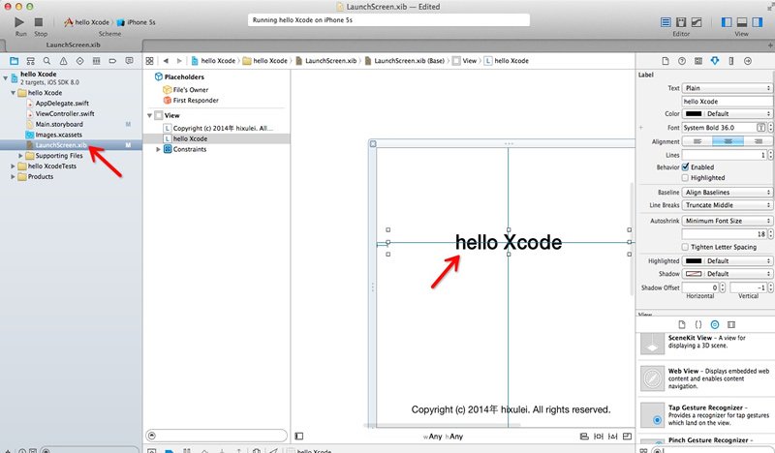The image size is (775, 453).
Task: Open the Attributes inspector tab
Action: pyautogui.click(x=715, y=61)
